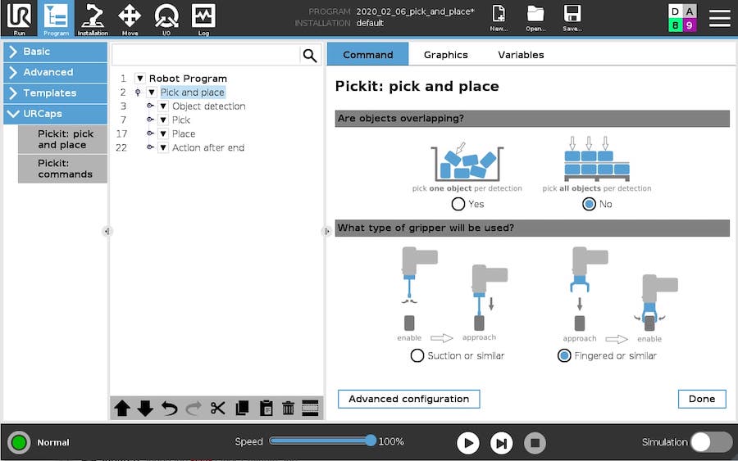The height and width of the screenshot is (461, 738).
Task: Click the program name 2020_02_06_pick_and_place
Action: pos(415,11)
